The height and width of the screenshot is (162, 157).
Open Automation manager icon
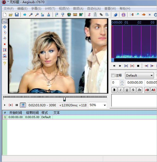point(115,15)
